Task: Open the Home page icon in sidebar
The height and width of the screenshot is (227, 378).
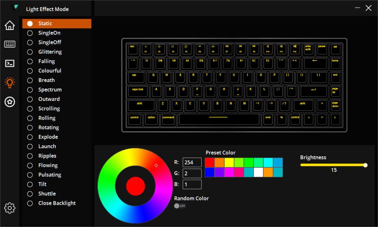Action: pyautogui.click(x=10, y=25)
